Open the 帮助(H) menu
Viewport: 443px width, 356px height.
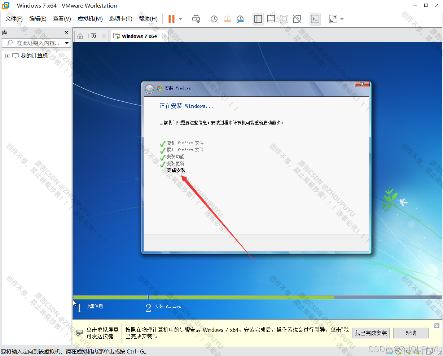tap(148, 19)
